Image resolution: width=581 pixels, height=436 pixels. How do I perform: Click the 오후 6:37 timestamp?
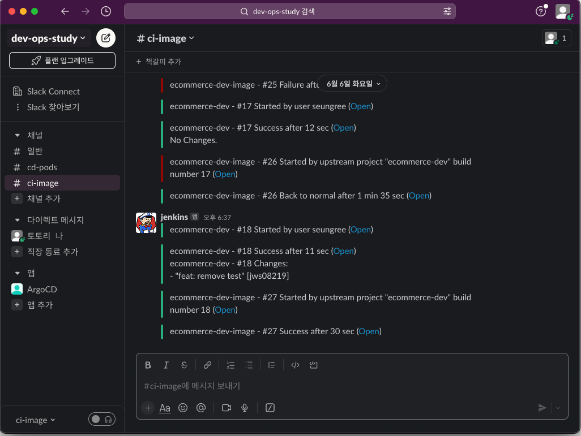click(217, 218)
